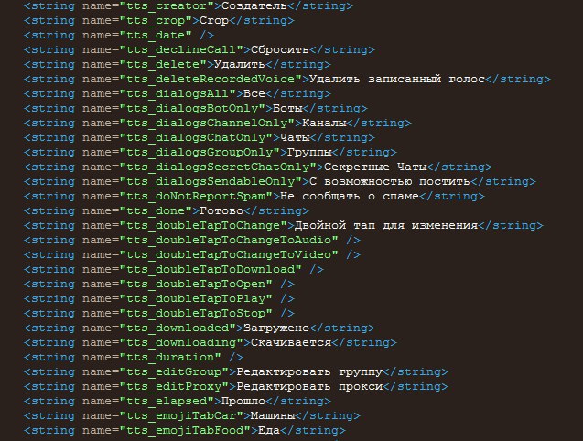Click the word "Чаты" in tts_dialogsChatOnly line
Image resolution: width=583 pixels, height=441 pixels.
(x=295, y=138)
